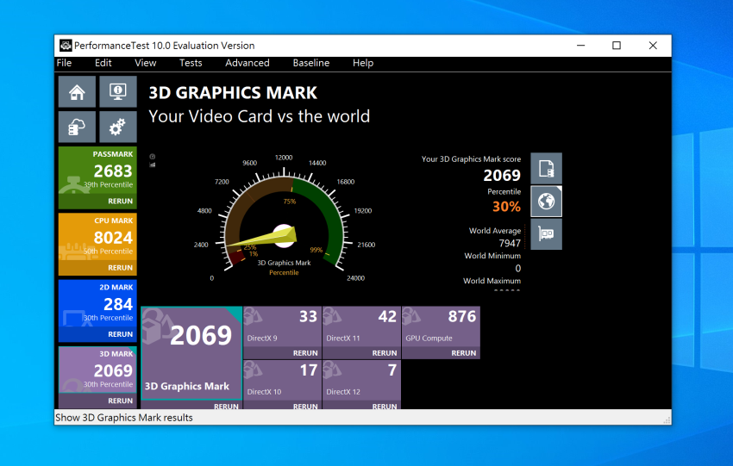Rerun the GPU Compute test

pos(464,353)
